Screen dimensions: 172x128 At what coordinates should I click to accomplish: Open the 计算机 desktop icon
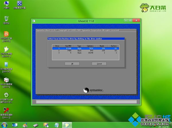coord(6,5)
